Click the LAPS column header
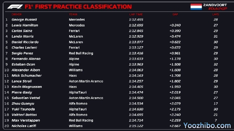Image resolution: width=234 pixels, height=131 pixels. coord(216,14)
